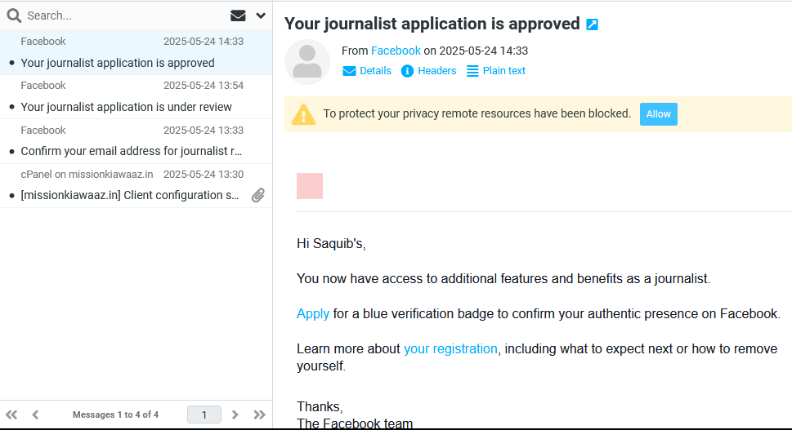Click the 2025-05-24 13:33 date in list
The image size is (792, 430).
click(x=204, y=130)
